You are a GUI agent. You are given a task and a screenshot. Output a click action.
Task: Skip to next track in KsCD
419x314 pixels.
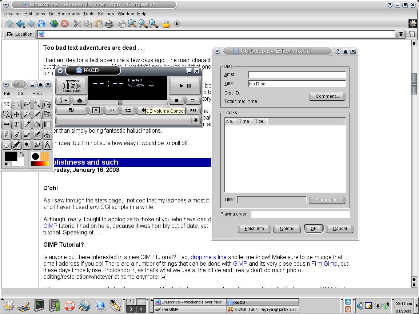(193, 110)
